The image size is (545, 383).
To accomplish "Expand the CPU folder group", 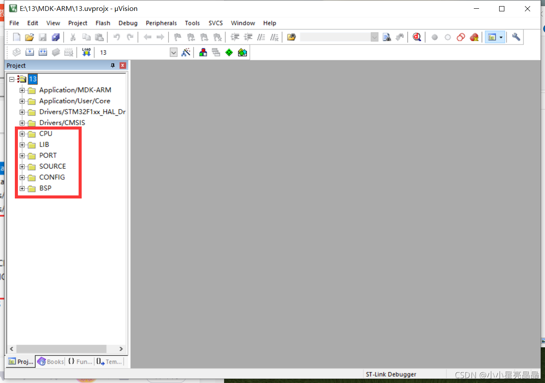I will 22,134.
